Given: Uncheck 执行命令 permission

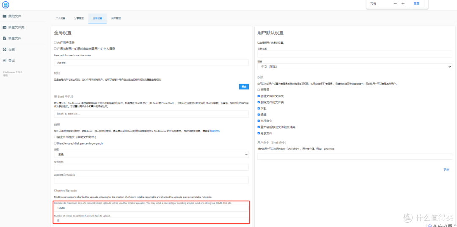Looking at the screenshot, I should click(x=259, y=120).
